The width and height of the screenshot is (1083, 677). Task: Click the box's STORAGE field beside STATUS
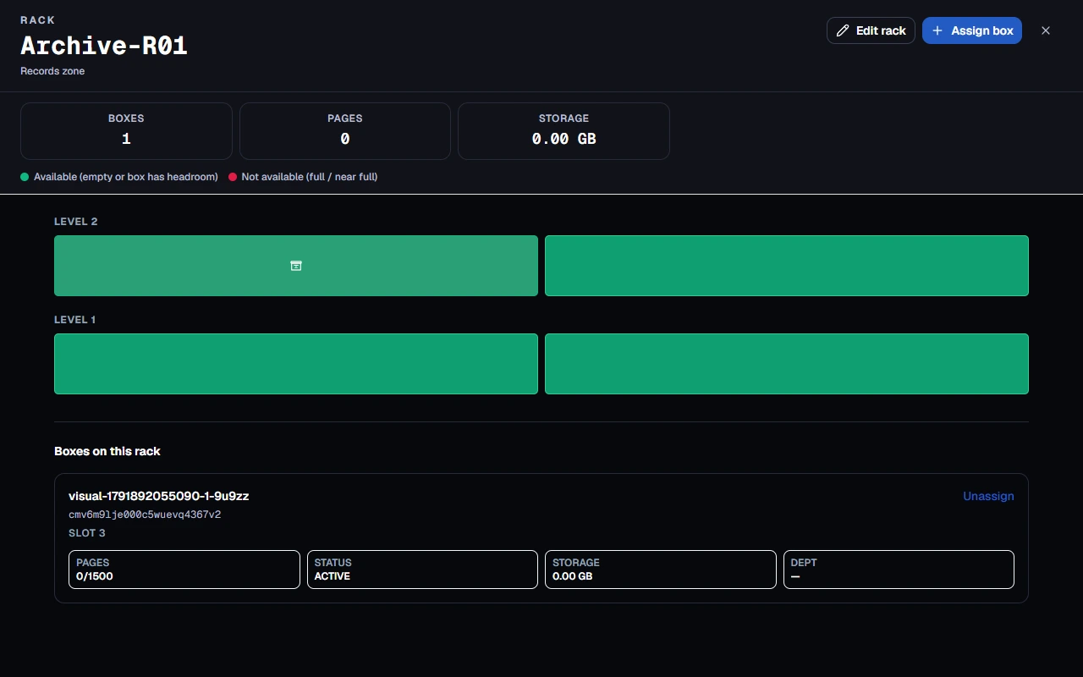click(x=661, y=570)
